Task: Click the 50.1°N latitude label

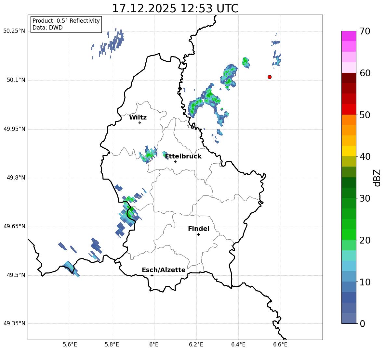Action: [16, 80]
